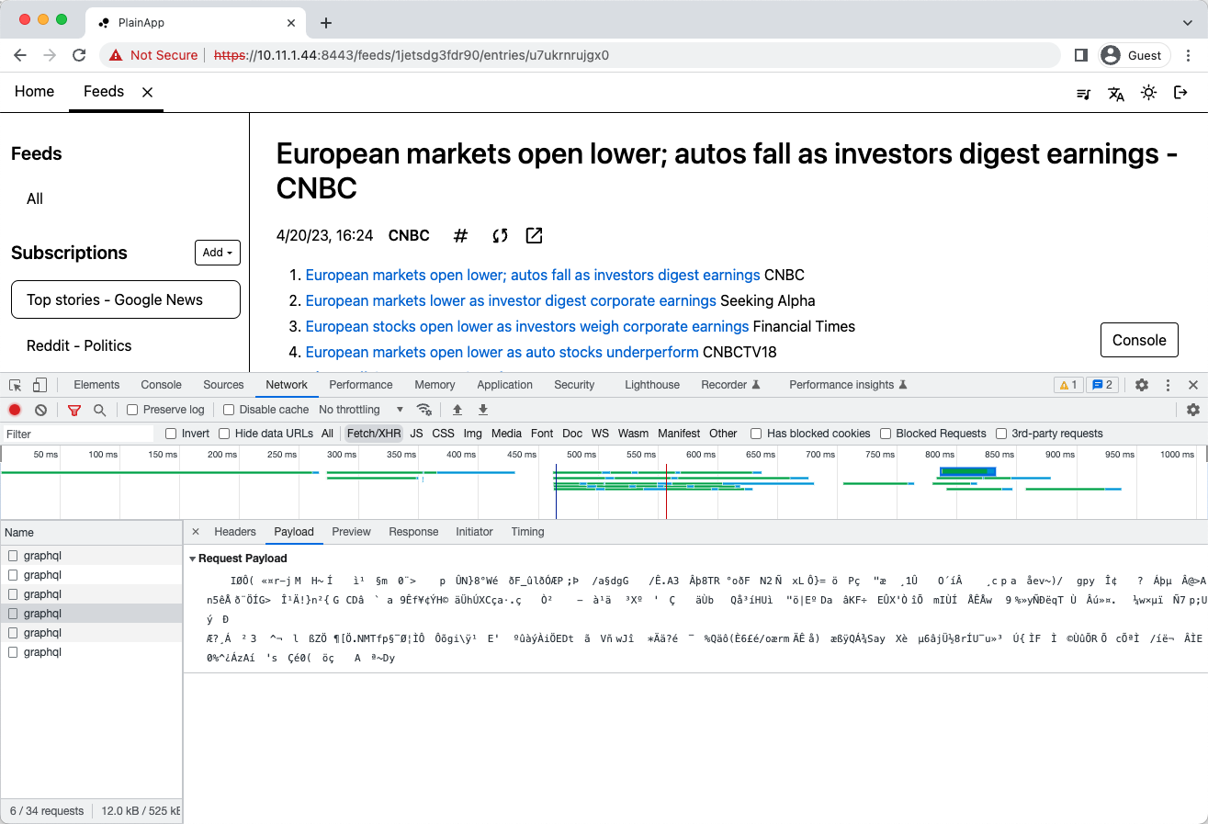Open the issues badge showing 2
The image size is (1208, 824).
(x=1101, y=385)
